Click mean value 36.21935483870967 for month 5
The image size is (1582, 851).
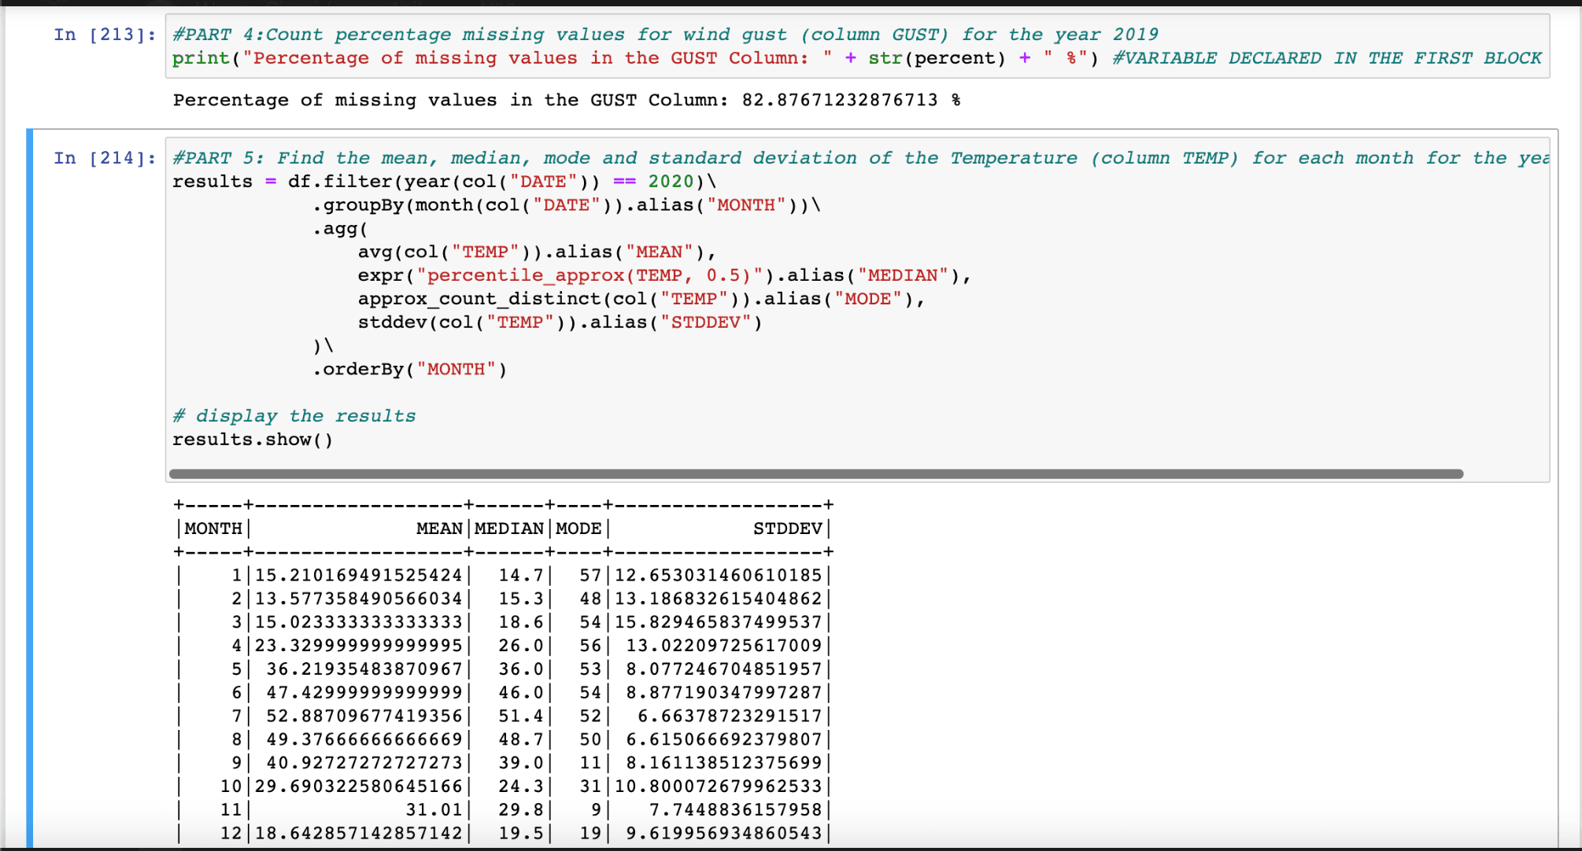(364, 669)
